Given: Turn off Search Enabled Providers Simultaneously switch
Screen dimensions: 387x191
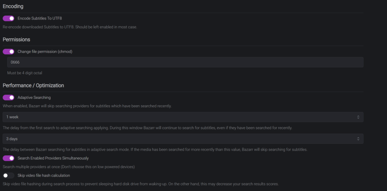Looking at the screenshot, I should click(8, 158).
